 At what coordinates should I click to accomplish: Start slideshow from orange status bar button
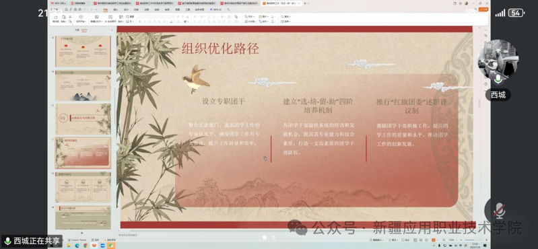[434, 240]
